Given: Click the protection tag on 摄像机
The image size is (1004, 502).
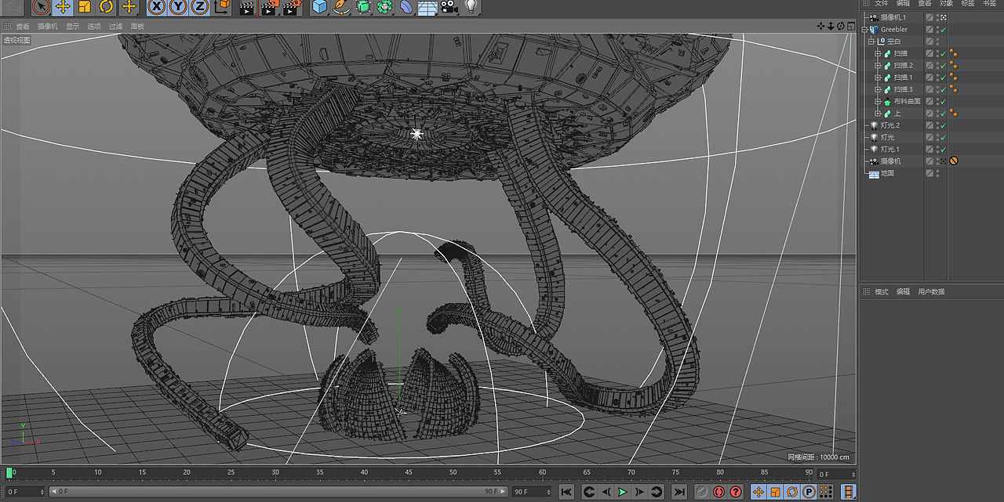Looking at the screenshot, I should click(954, 161).
